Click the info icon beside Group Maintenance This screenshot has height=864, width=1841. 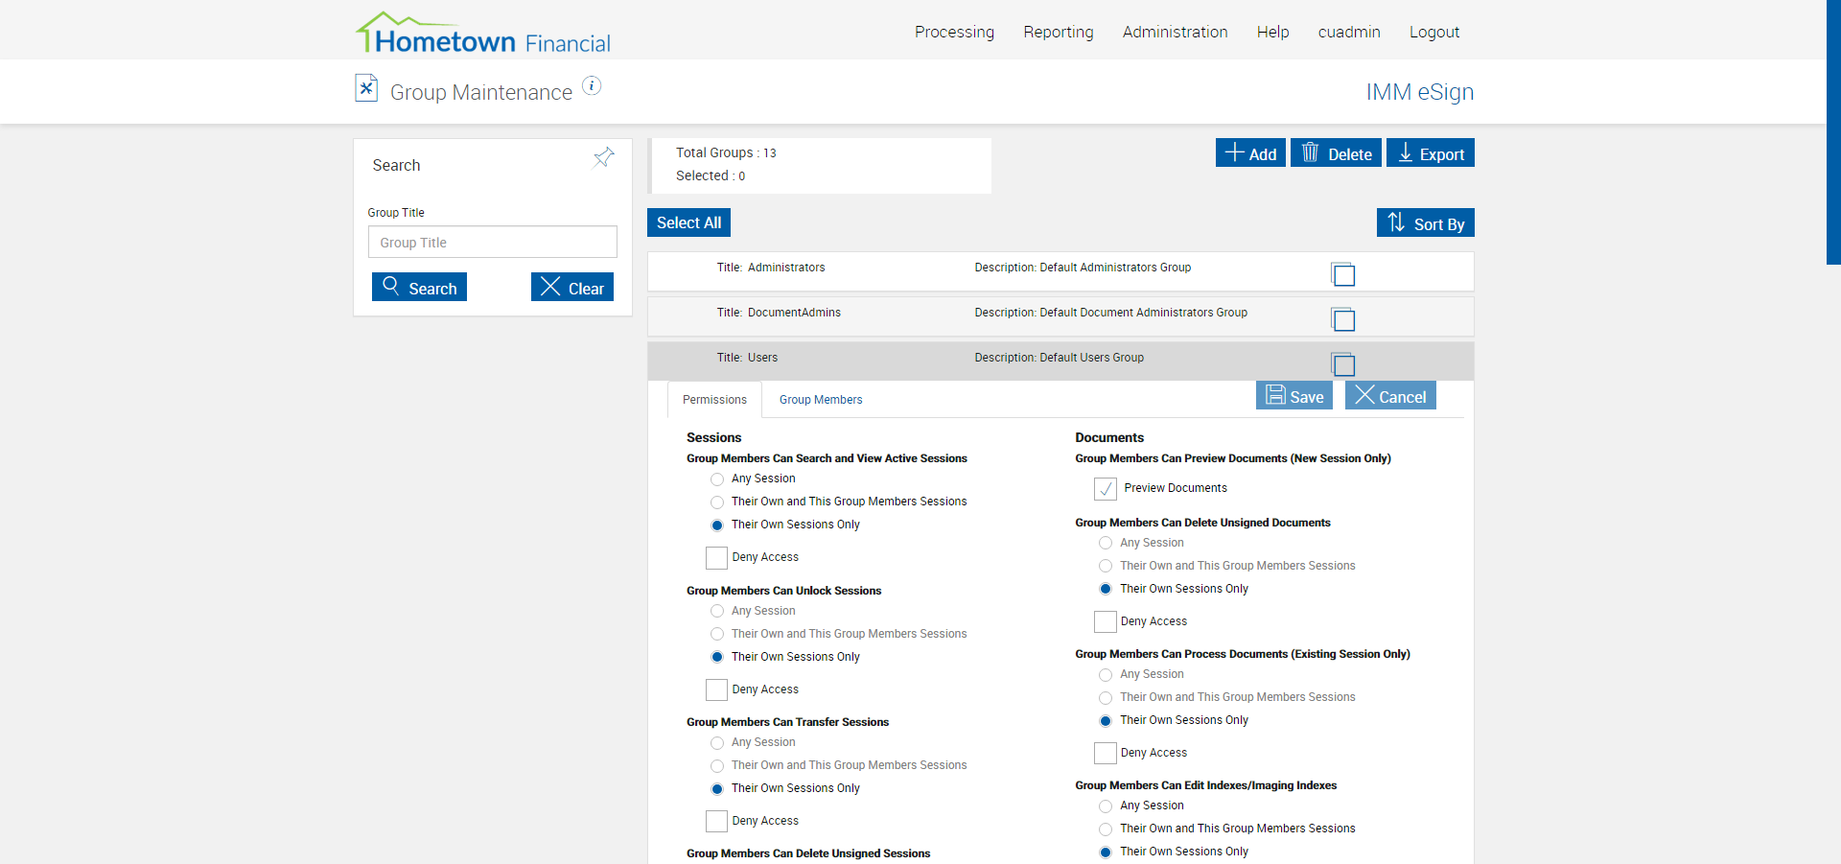(592, 86)
